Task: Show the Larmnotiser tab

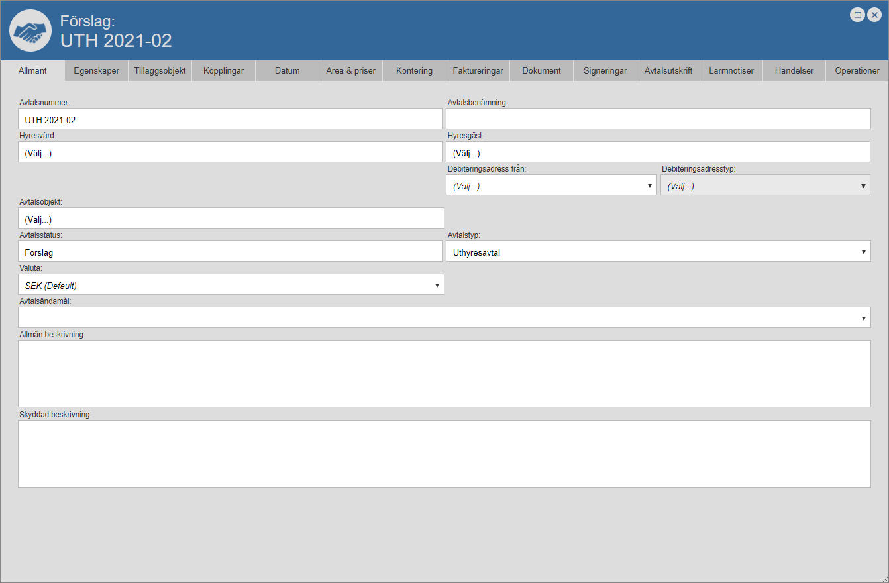Action: 731,71
